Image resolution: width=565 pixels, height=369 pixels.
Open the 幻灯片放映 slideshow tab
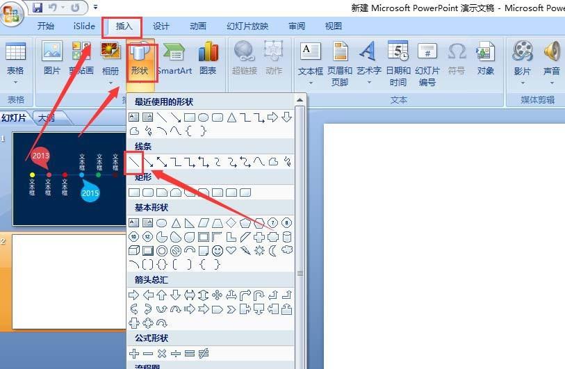click(247, 26)
